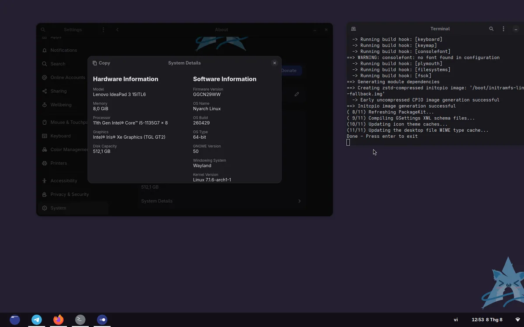Open the 'vi' input language indicator
Viewport: 524px width, 327px height.
coord(456,320)
